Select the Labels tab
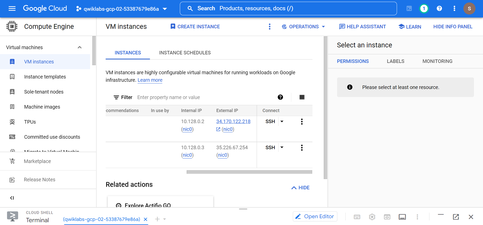This screenshot has width=483, height=225. point(396,61)
